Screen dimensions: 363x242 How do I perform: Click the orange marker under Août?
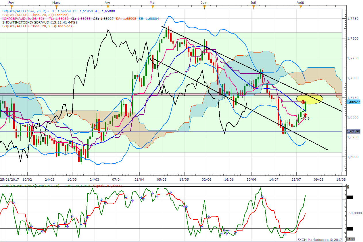301,7
